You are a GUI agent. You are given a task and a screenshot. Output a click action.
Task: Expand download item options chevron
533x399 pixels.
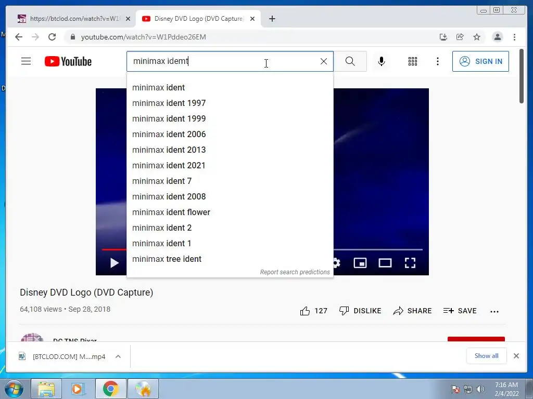pyautogui.click(x=118, y=356)
